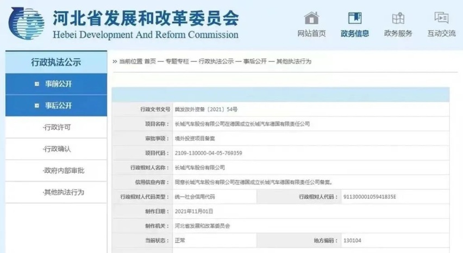Image resolution: width=463 pixels, height=253 pixels.
Task: Click 事后公开 in the breadcrumb
Action: click(x=255, y=61)
